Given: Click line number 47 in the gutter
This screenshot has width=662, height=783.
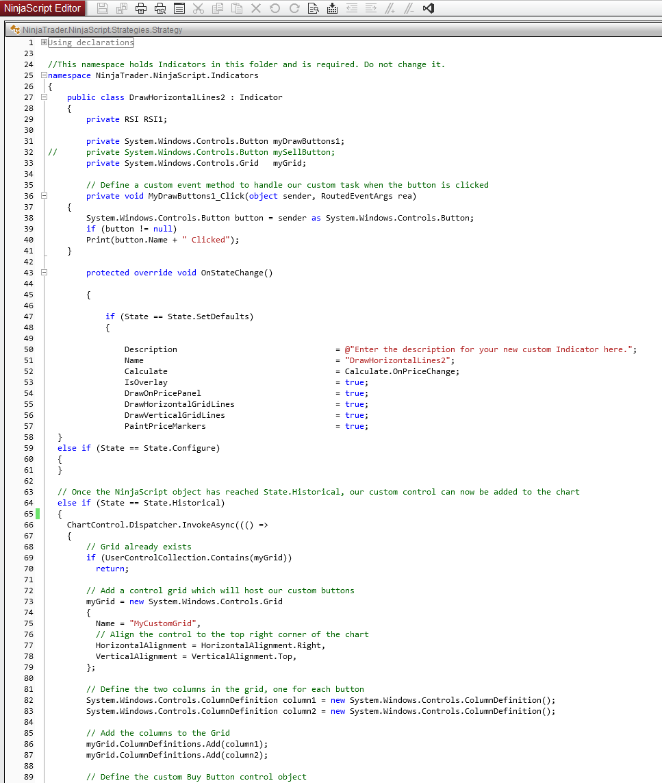Looking at the screenshot, I should [29, 316].
